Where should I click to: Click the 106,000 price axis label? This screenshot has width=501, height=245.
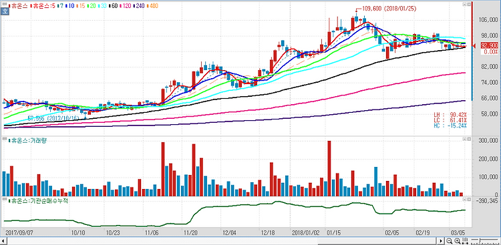point(489,20)
